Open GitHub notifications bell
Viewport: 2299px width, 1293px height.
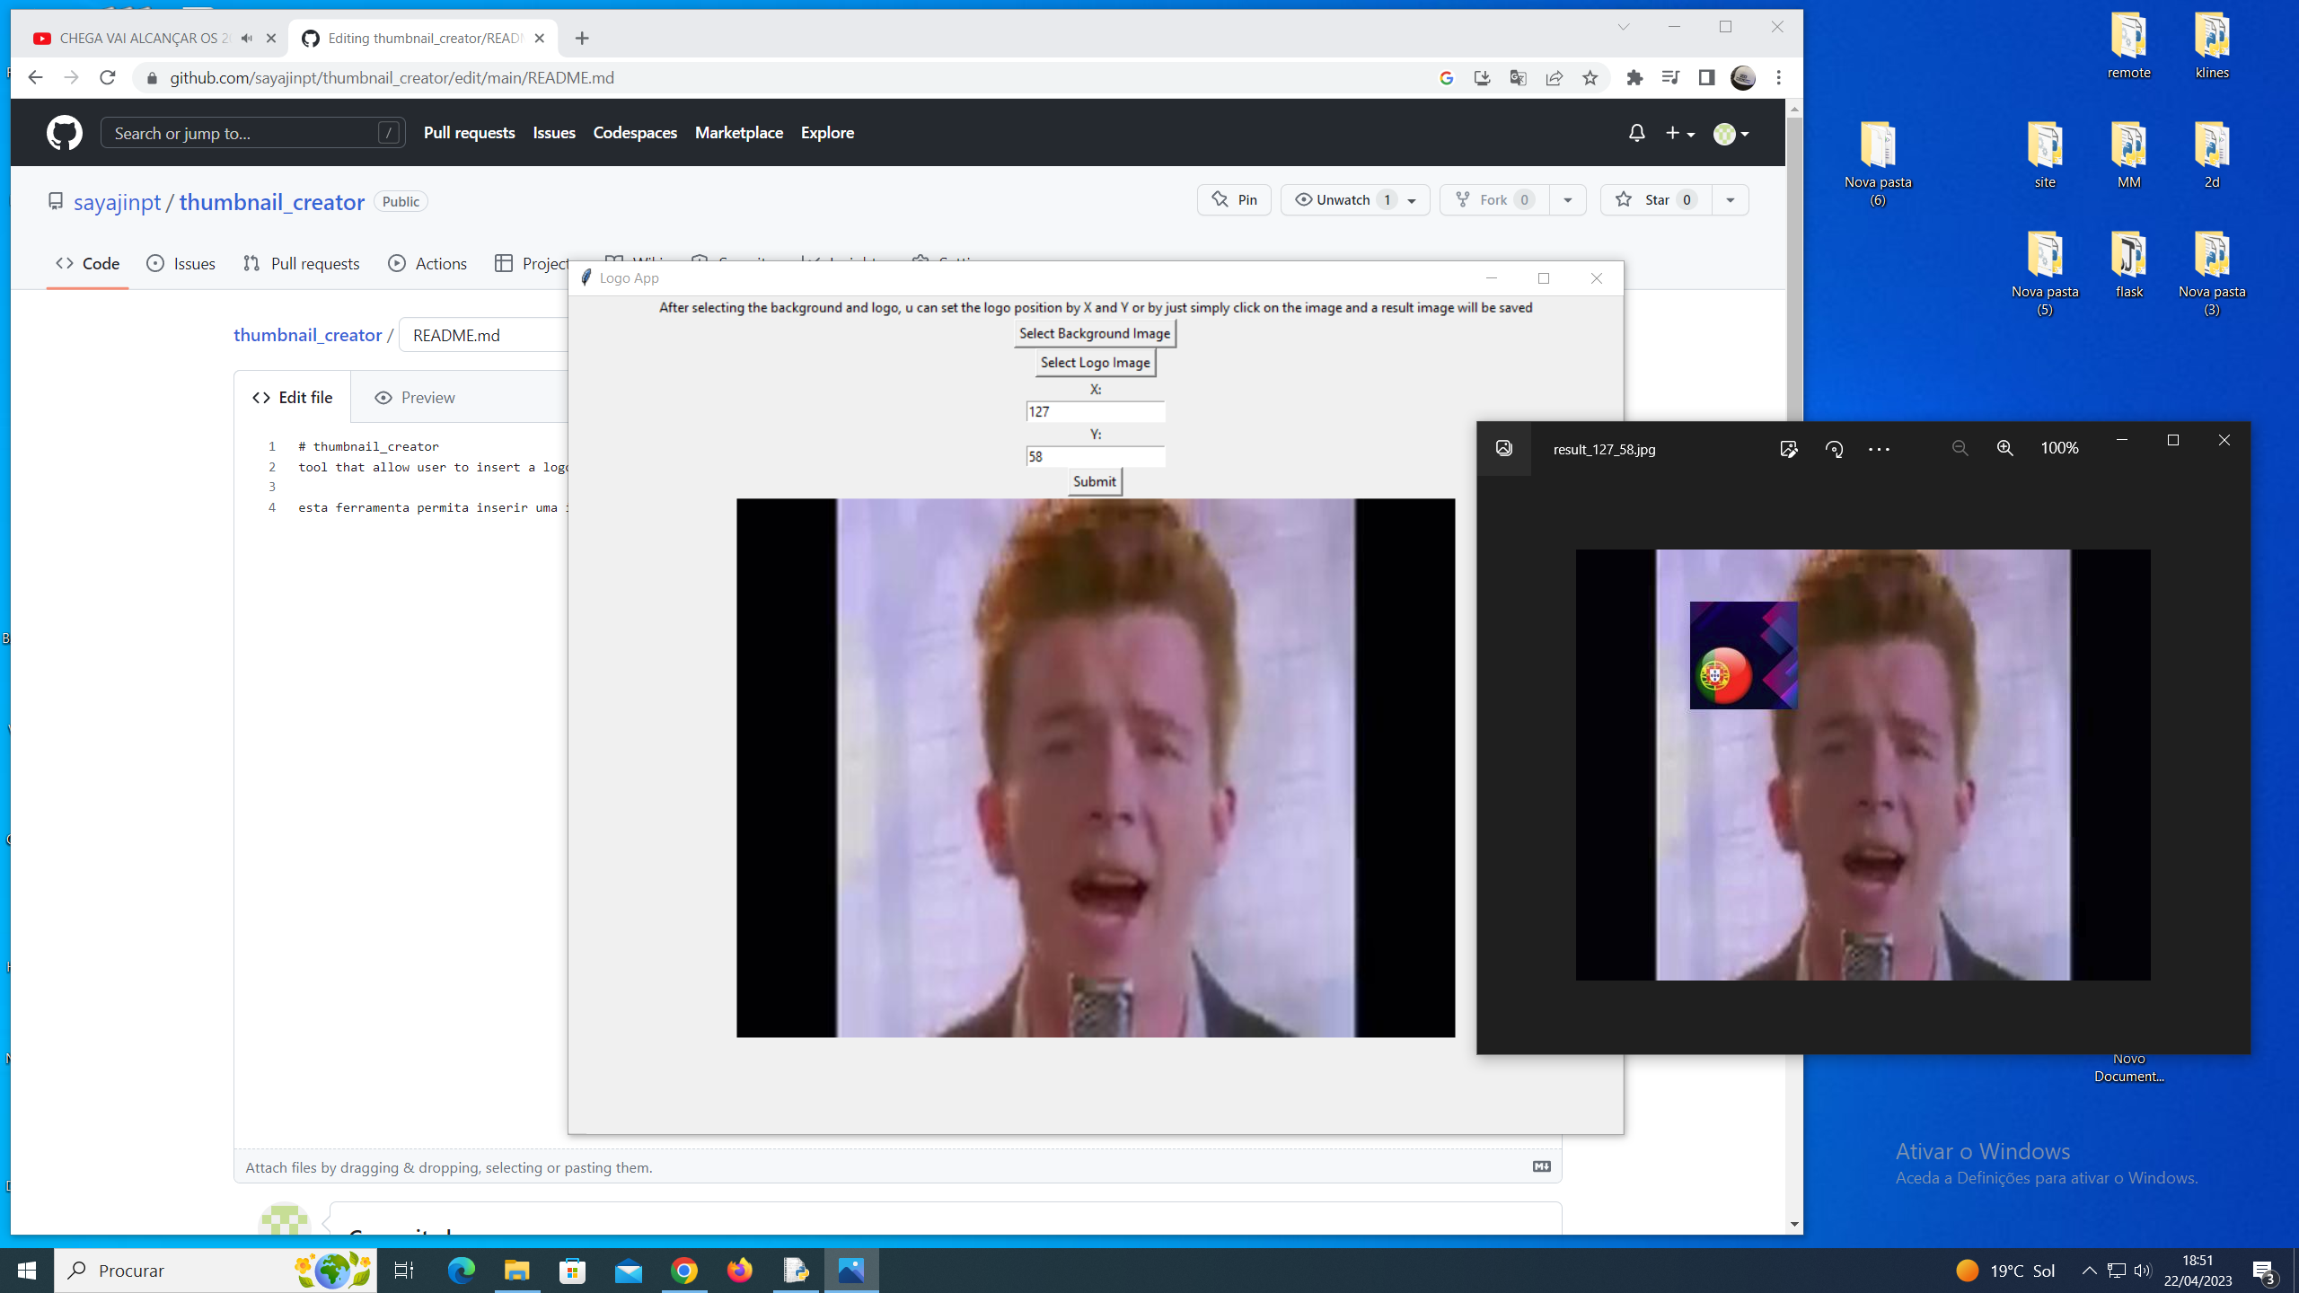coord(1636,133)
